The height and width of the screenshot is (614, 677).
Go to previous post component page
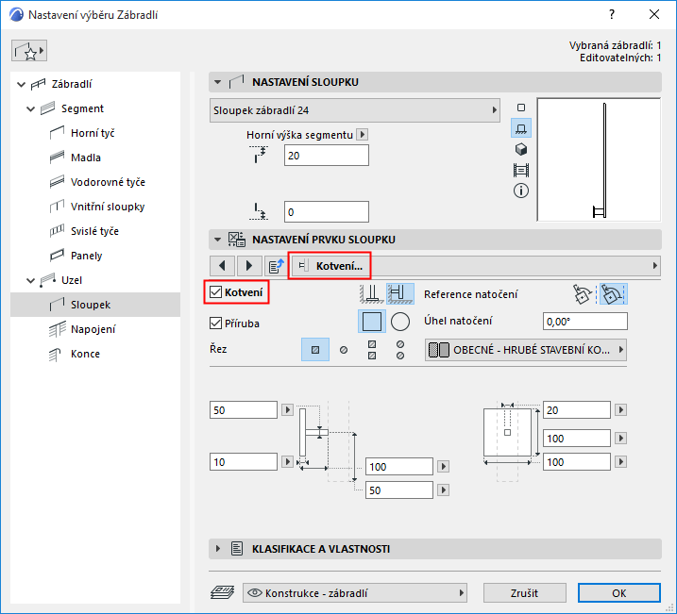[222, 266]
